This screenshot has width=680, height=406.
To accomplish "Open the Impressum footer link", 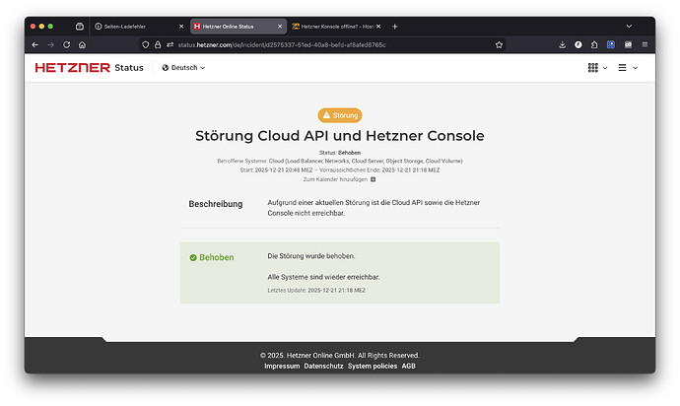I will 282,366.
